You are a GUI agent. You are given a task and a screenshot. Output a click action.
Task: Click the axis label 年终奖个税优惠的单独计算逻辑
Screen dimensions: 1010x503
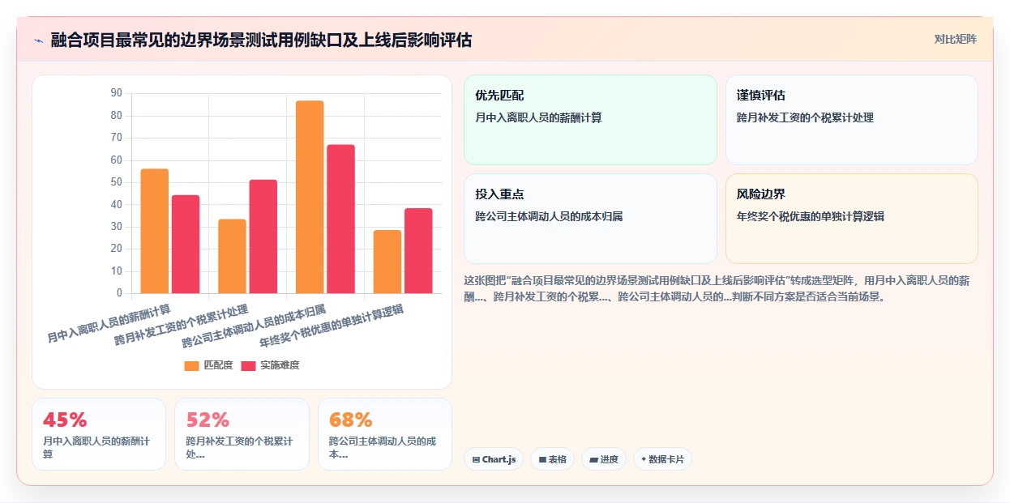(x=332, y=326)
